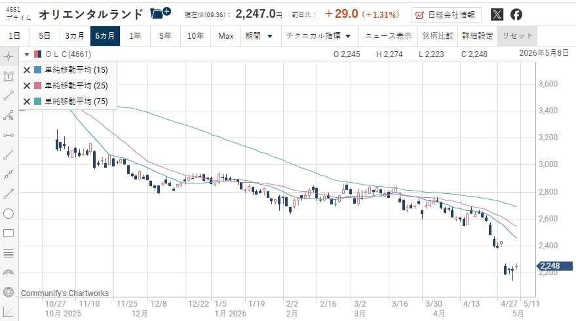Remove the 75-day simple moving average
This screenshot has width=576, height=321.
click(26, 102)
